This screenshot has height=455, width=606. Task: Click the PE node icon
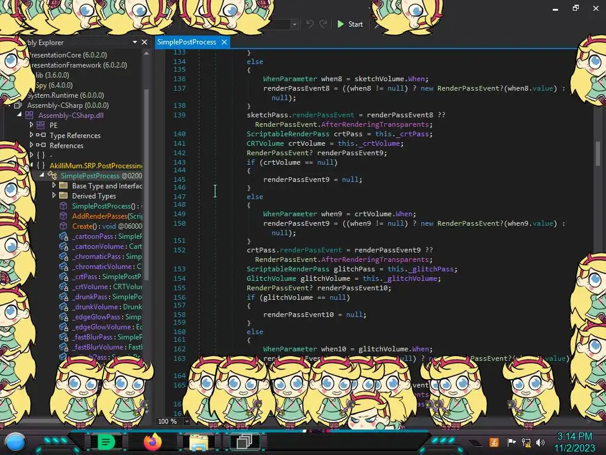[x=41, y=125]
